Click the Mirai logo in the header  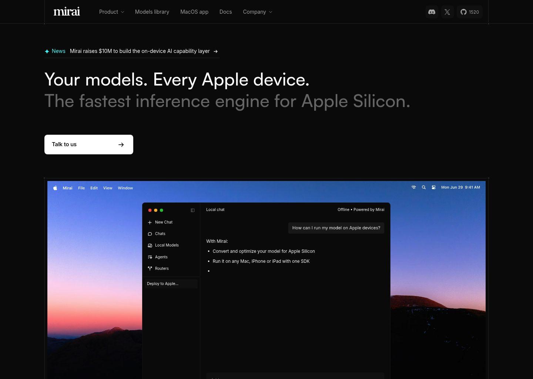67,12
